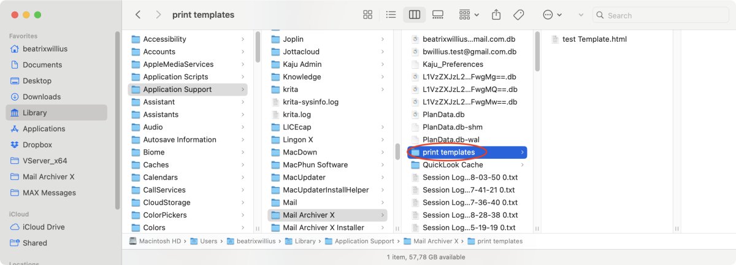Screen dimensions: 736x265
Task: Go forward with the Finder forward arrow
Action: (x=159, y=15)
